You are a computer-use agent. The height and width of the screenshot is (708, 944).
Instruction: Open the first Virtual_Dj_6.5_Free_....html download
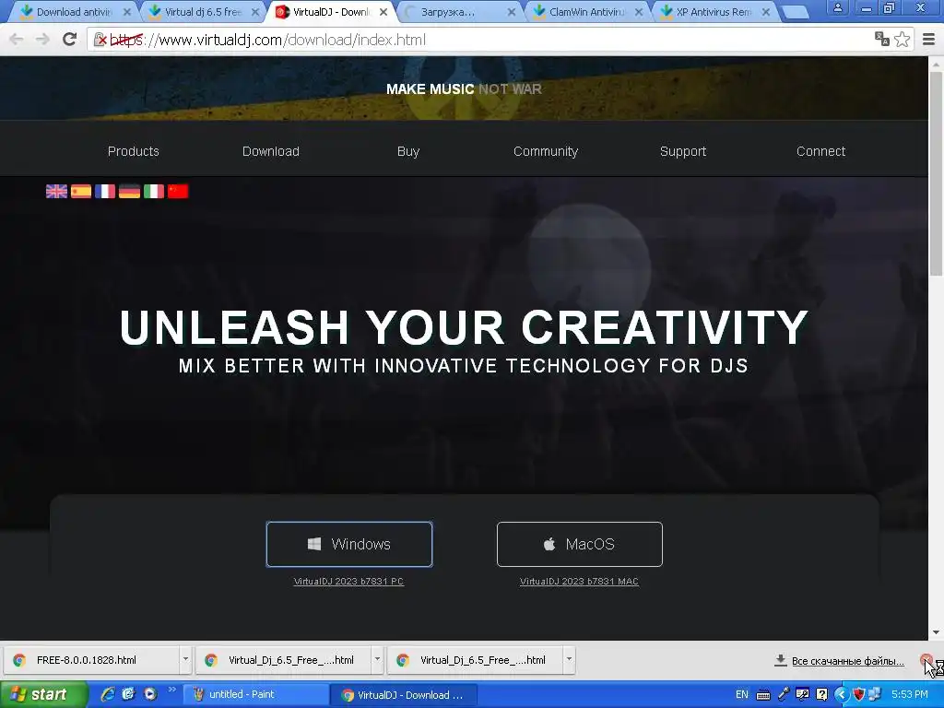tap(284, 660)
